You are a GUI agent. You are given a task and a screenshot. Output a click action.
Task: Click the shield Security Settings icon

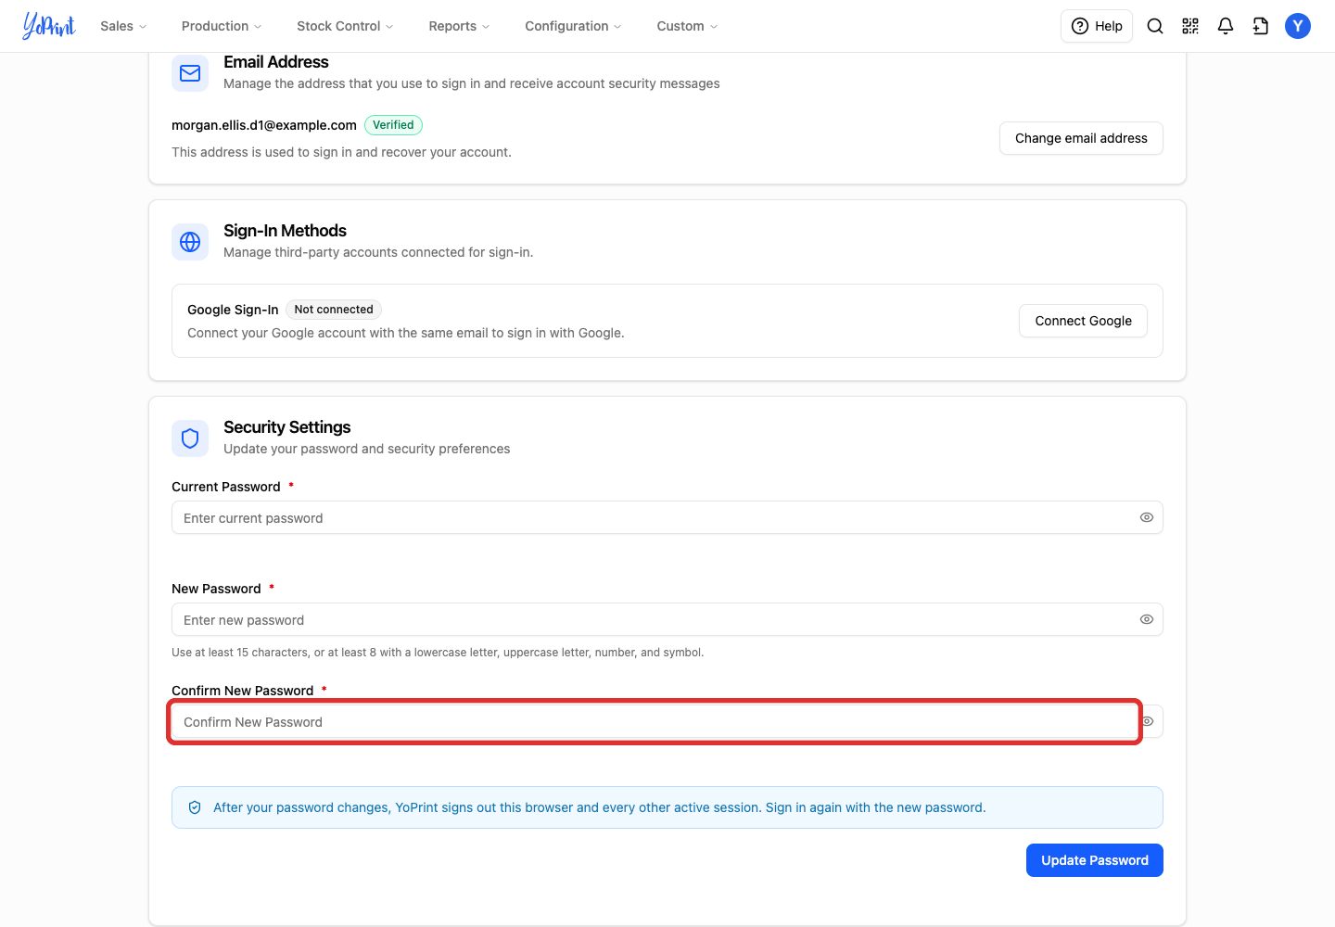tap(190, 438)
